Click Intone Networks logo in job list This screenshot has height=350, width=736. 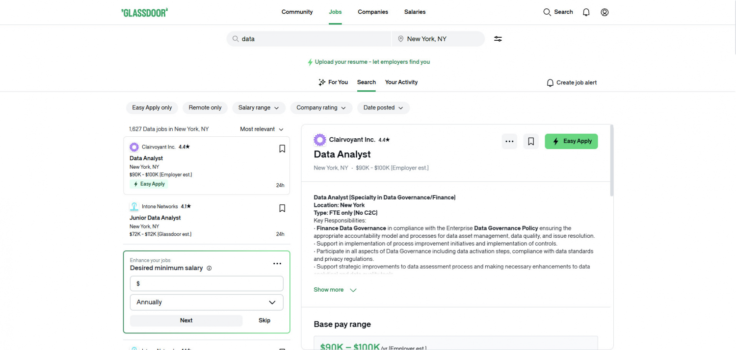click(134, 206)
